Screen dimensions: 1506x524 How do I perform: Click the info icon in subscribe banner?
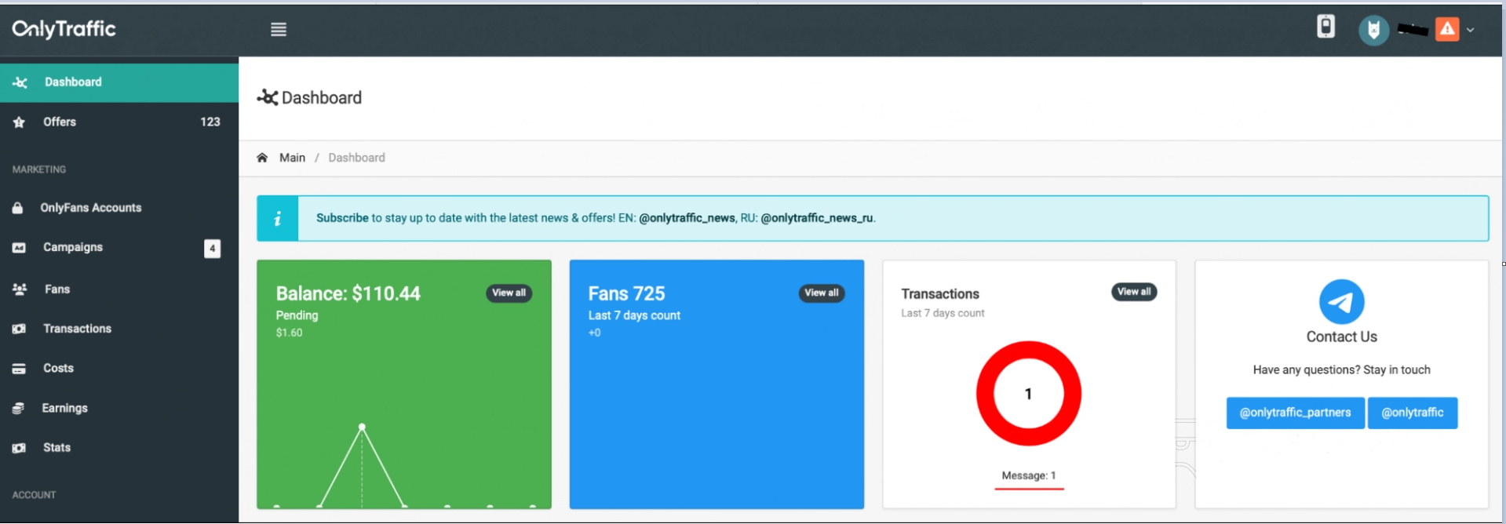pyautogui.click(x=277, y=219)
